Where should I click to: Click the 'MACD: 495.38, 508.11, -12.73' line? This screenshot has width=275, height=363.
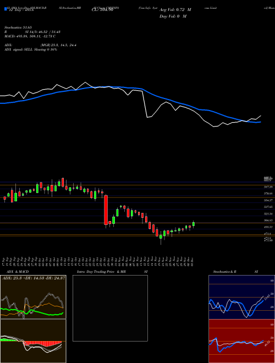coord(30,36)
